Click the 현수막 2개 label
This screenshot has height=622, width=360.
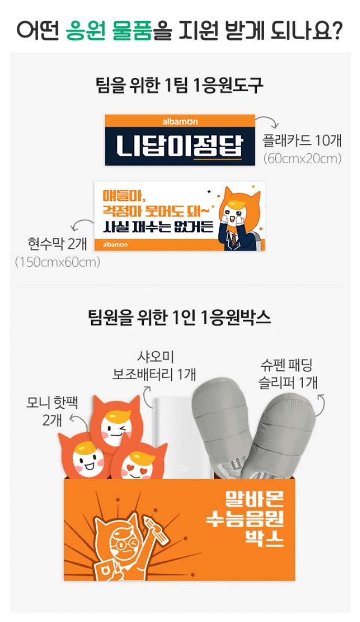click(57, 244)
